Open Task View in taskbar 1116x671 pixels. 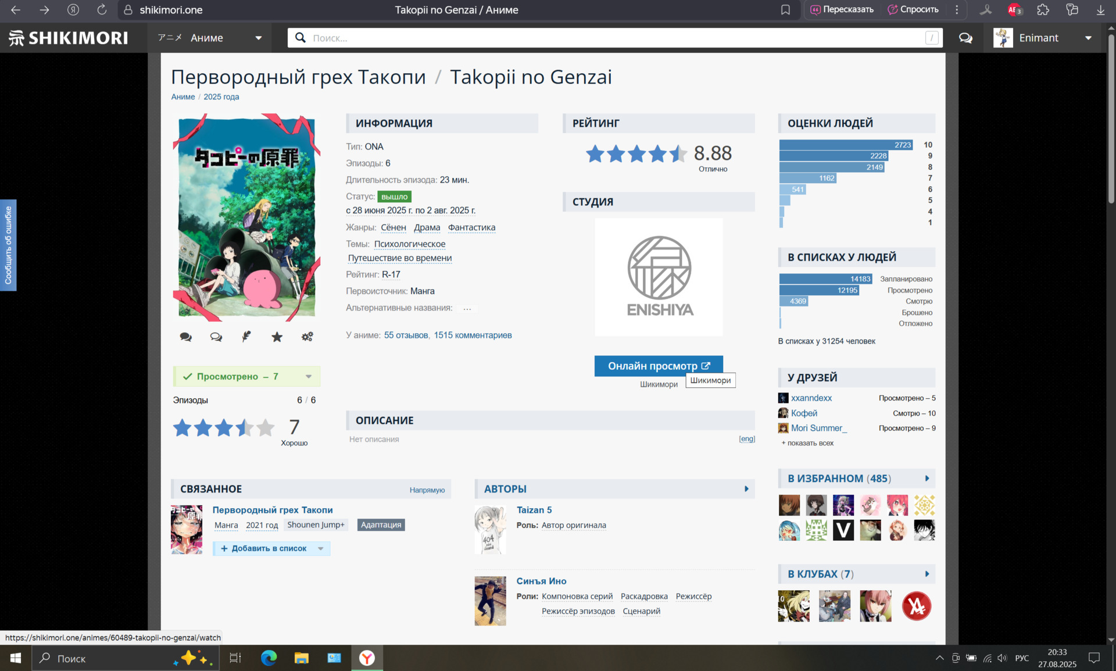[235, 658]
